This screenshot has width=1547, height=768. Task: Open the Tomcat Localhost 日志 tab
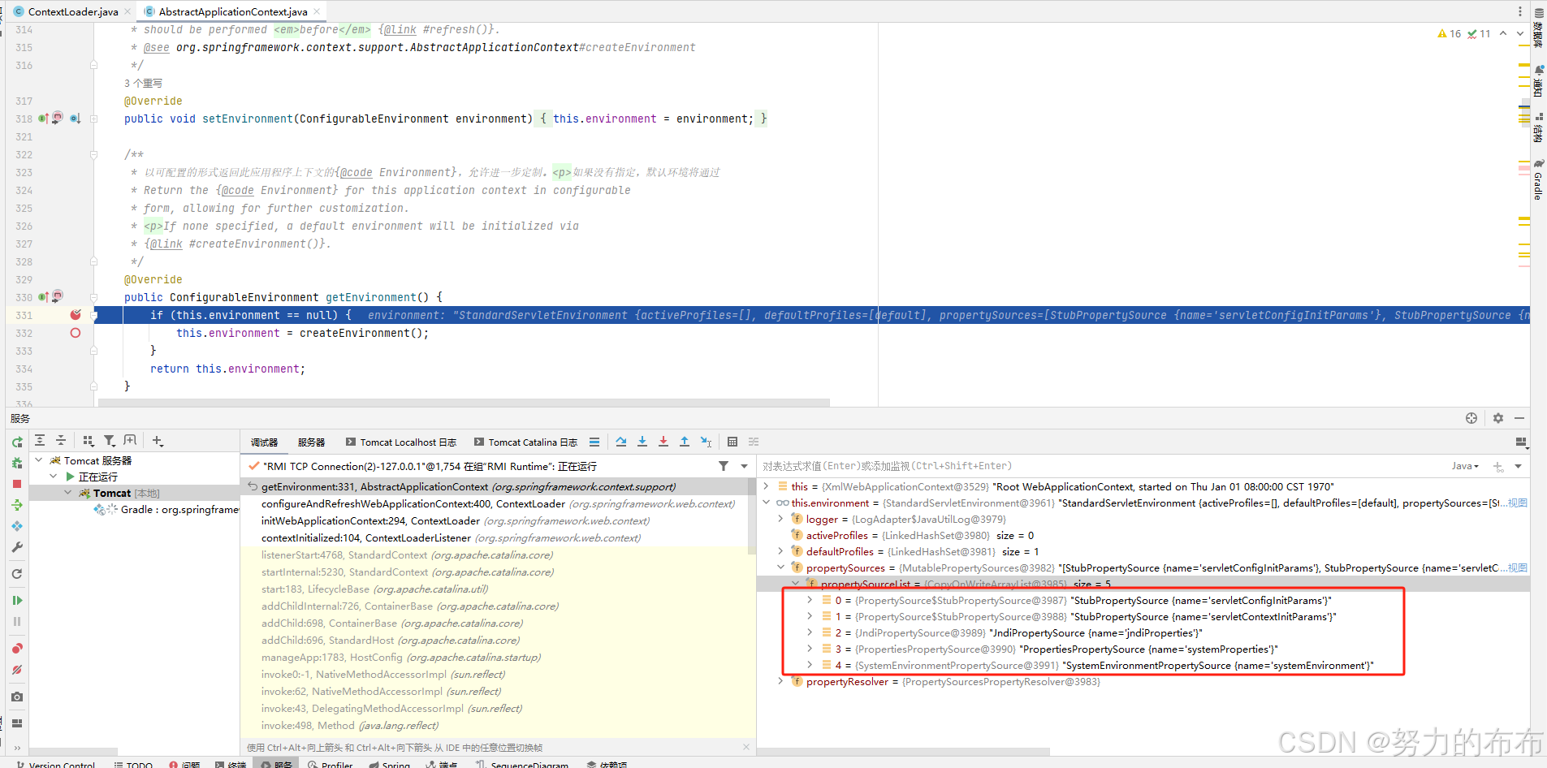400,442
